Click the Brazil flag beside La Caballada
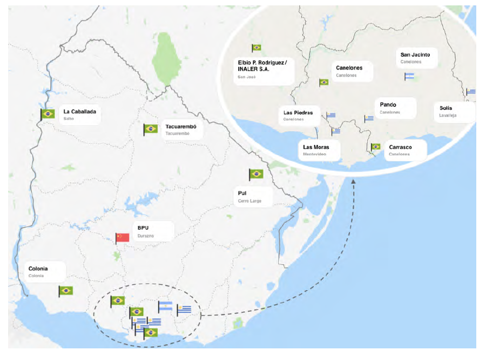 point(49,114)
